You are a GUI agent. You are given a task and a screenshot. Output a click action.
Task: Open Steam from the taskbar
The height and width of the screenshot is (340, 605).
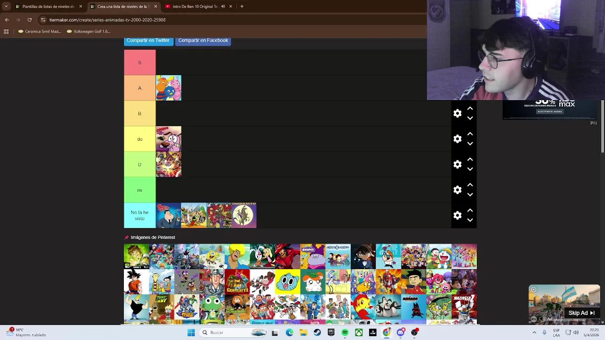pyautogui.click(x=317, y=332)
